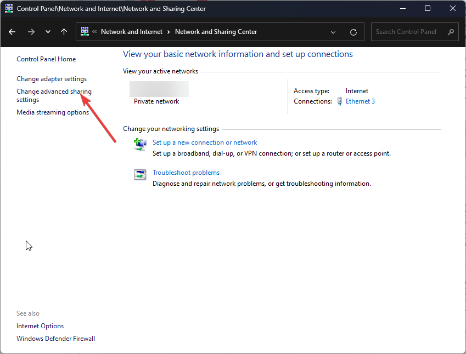Click the Ethernet plug icon beside Connections
Viewport: 466px width, 354px height.
pyautogui.click(x=340, y=101)
